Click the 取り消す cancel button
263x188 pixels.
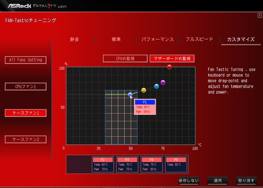(x=246, y=181)
